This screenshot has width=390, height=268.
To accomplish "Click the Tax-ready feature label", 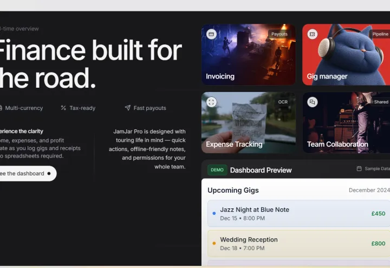I will pos(82,108).
